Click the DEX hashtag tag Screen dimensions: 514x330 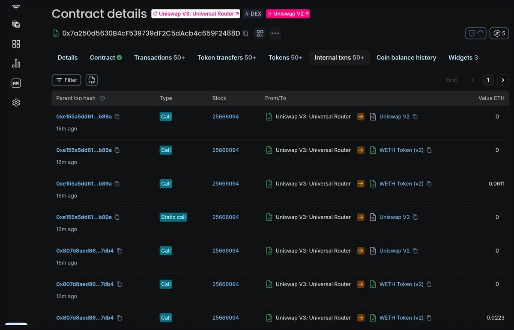(x=253, y=14)
